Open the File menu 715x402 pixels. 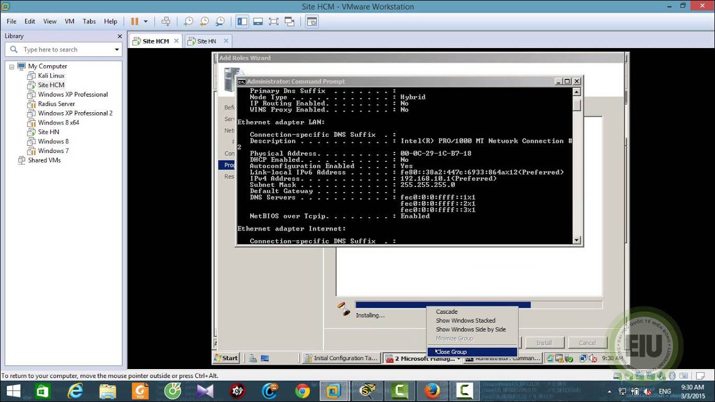(x=11, y=21)
